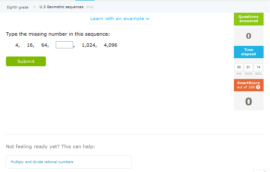Click the number 1,024 in the sequence
The width and height of the screenshot is (270, 172).
point(89,45)
